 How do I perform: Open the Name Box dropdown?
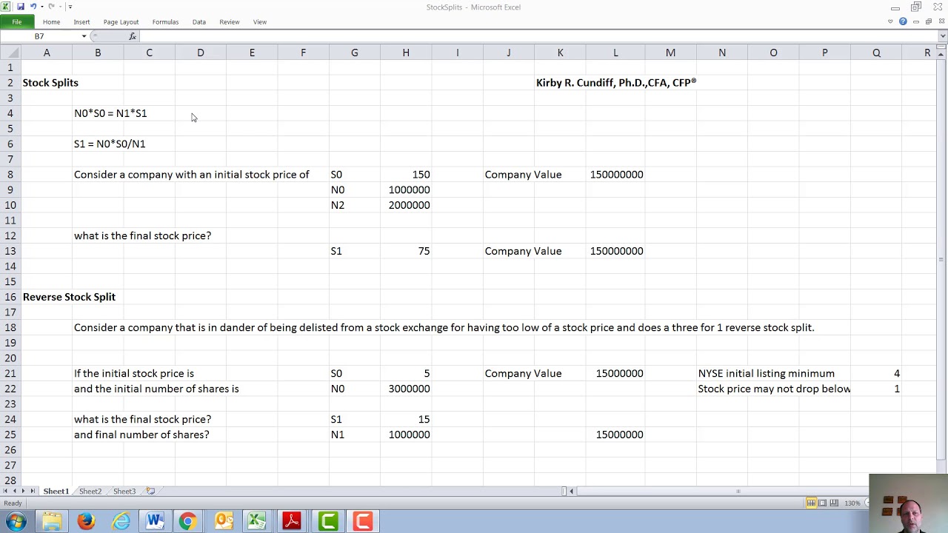[84, 36]
